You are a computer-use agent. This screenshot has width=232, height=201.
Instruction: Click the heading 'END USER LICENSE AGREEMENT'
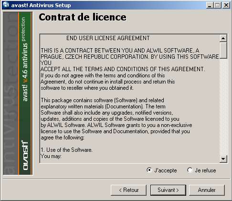[x=108, y=38]
